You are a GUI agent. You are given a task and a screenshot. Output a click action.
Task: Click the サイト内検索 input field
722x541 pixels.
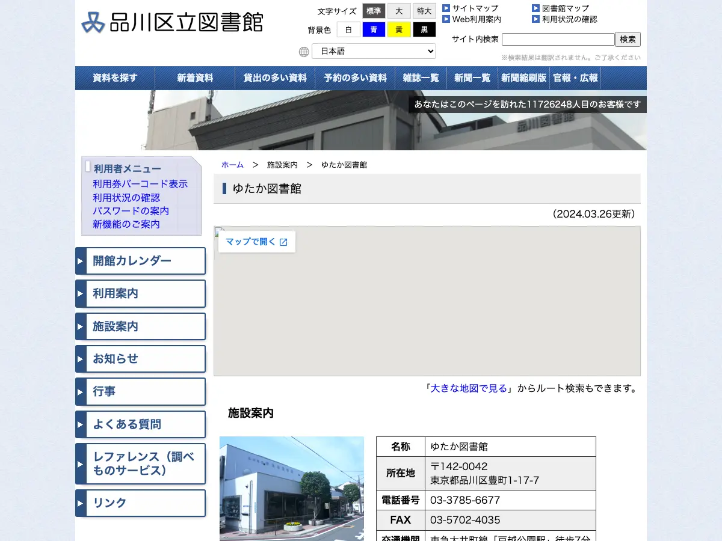pos(558,39)
